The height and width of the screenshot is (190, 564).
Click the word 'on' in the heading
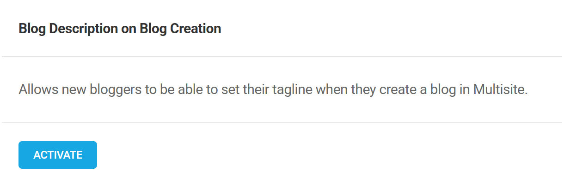click(x=129, y=29)
